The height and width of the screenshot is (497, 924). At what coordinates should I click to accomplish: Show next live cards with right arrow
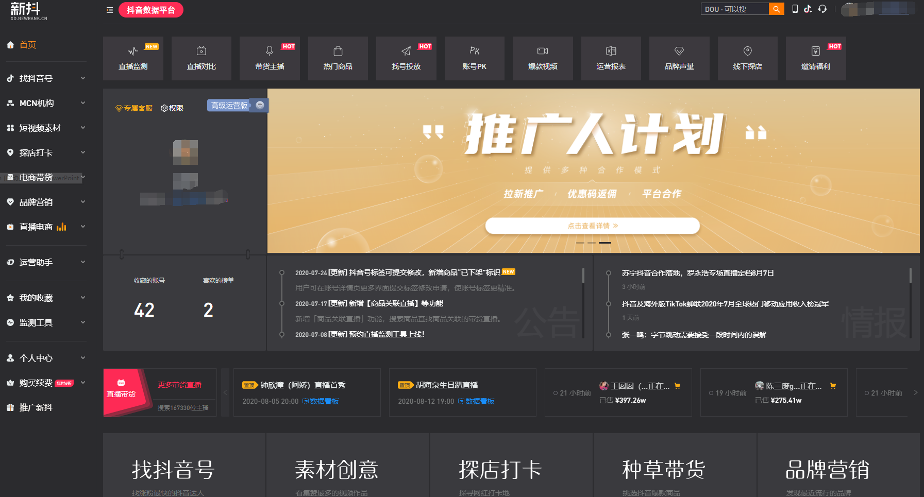pos(916,392)
